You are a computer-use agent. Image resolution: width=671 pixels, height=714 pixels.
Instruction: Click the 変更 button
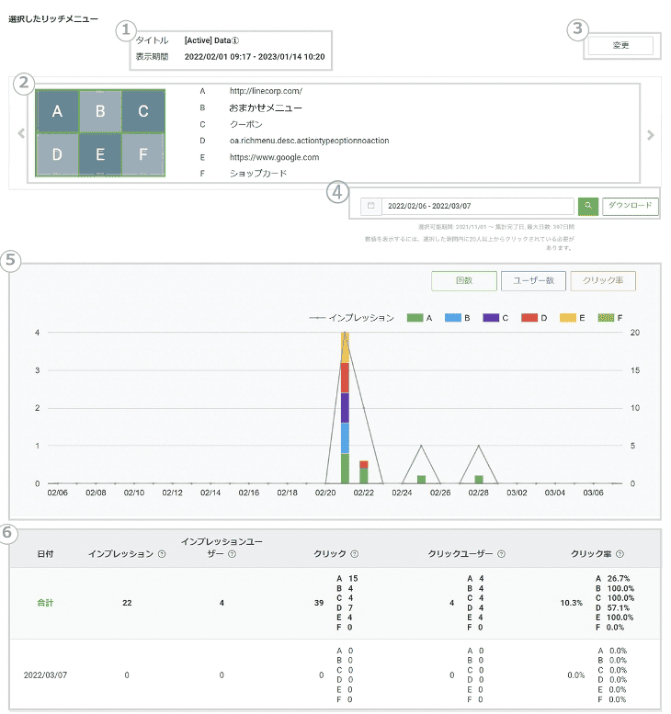(x=620, y=46)
